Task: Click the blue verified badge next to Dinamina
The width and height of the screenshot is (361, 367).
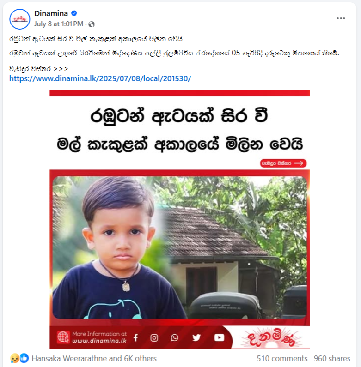Action: click(x=74, y=13)
